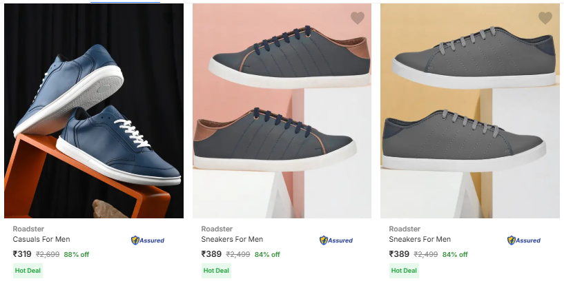Open Sneakers For Men title for gray-laced pair
Screen dimensions: 564x281
point(420,240)
